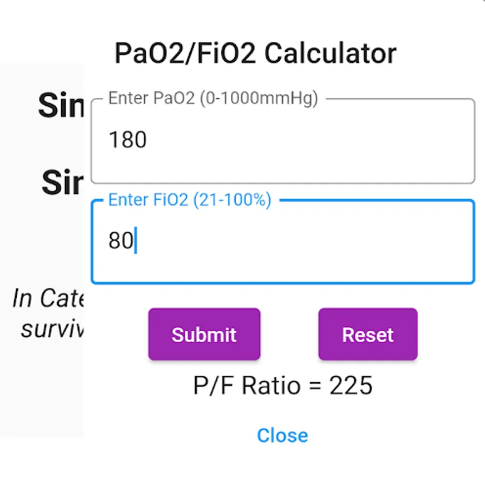Place cursor after the 80 FiO2 value
485x501 pixels.
135,242
